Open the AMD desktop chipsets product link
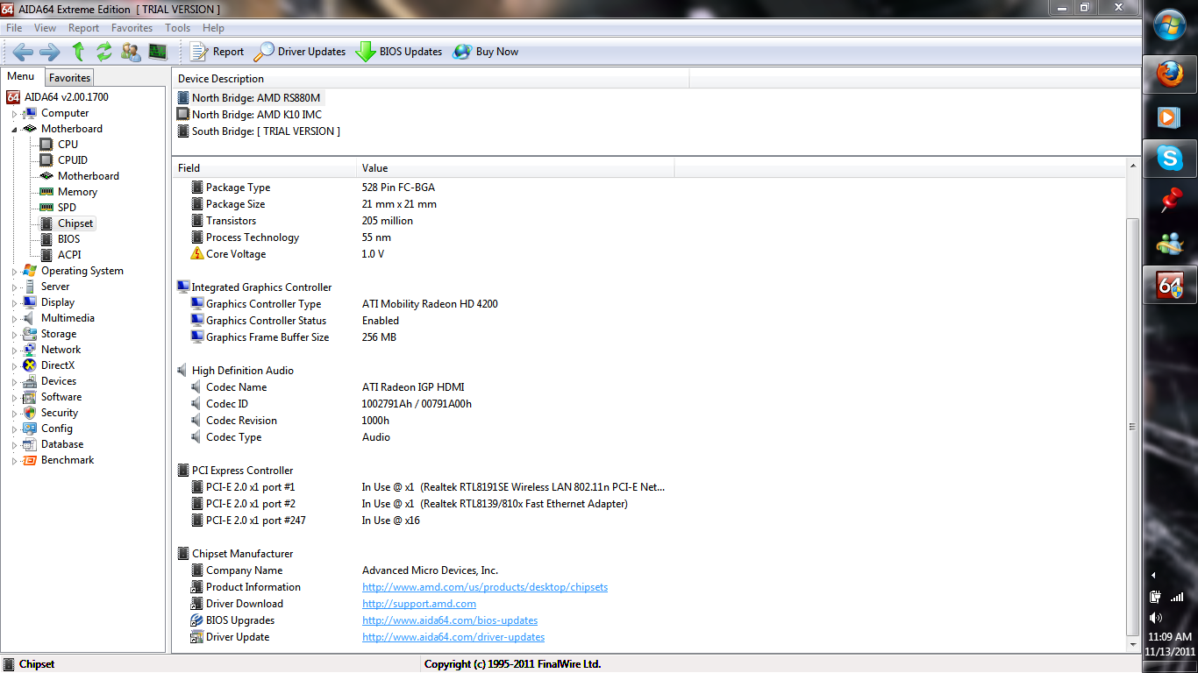Image resolution: width=1198 pixels, height=673 pixels. (x=485, y=587)
